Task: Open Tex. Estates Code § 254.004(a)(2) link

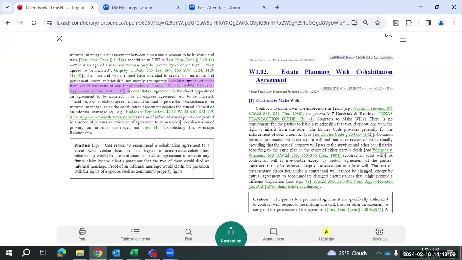Action: click(x=343, y=135)
